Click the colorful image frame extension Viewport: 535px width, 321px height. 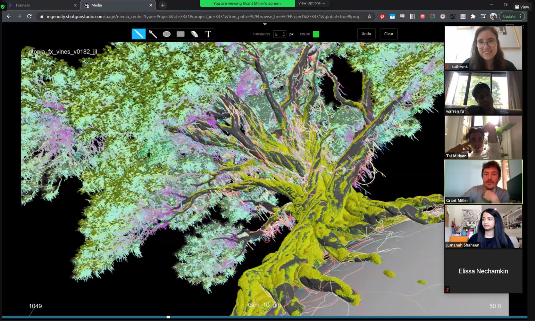[433, 16]
